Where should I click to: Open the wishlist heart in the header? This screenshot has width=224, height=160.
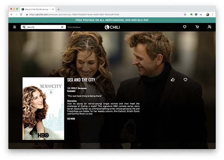(184, 27)
